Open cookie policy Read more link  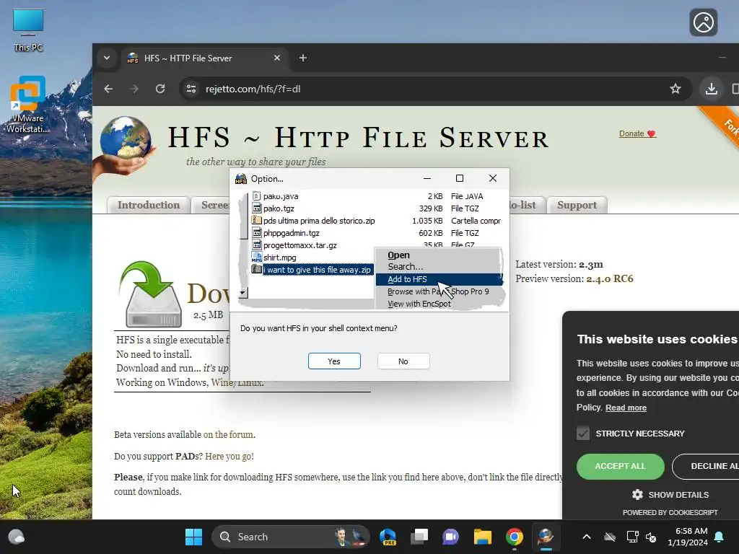point(626,408)
